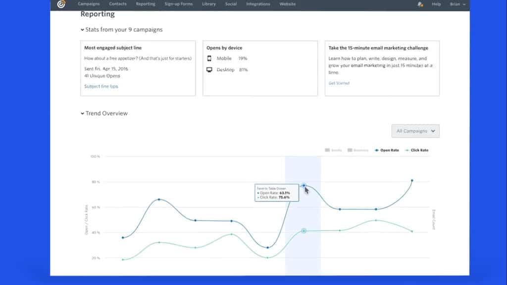Screen dimensions: 507x285
Task: Toggle the Click Rate legend item
Action: [417, 150]
